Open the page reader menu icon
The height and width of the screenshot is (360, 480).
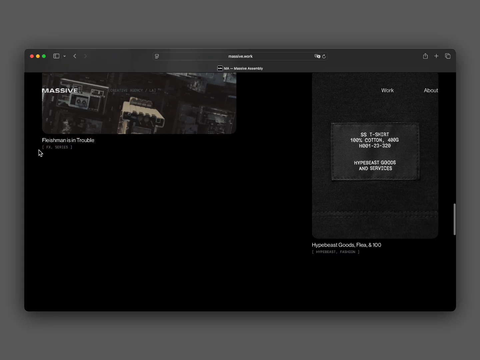[x=157, y=56]
